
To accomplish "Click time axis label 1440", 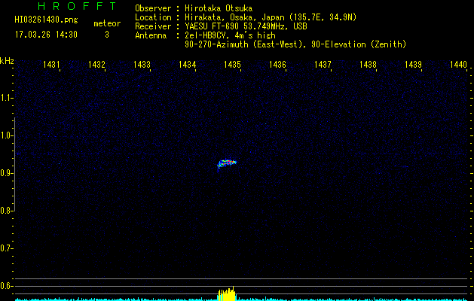I will (x=459, y=65).
